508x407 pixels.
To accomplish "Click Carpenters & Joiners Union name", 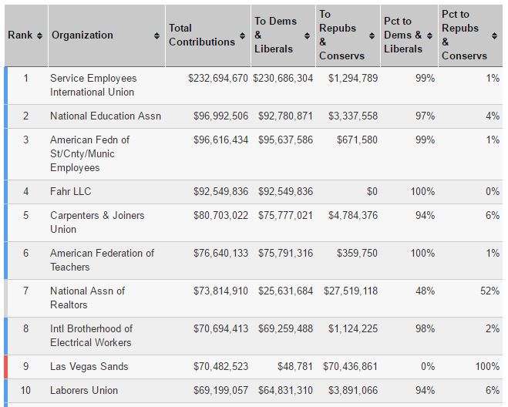I will [97, 222].
